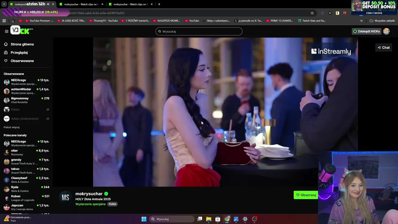Click the green Obserwuj follow button
Screen dimensions: 398x224
tap(306, 195)
